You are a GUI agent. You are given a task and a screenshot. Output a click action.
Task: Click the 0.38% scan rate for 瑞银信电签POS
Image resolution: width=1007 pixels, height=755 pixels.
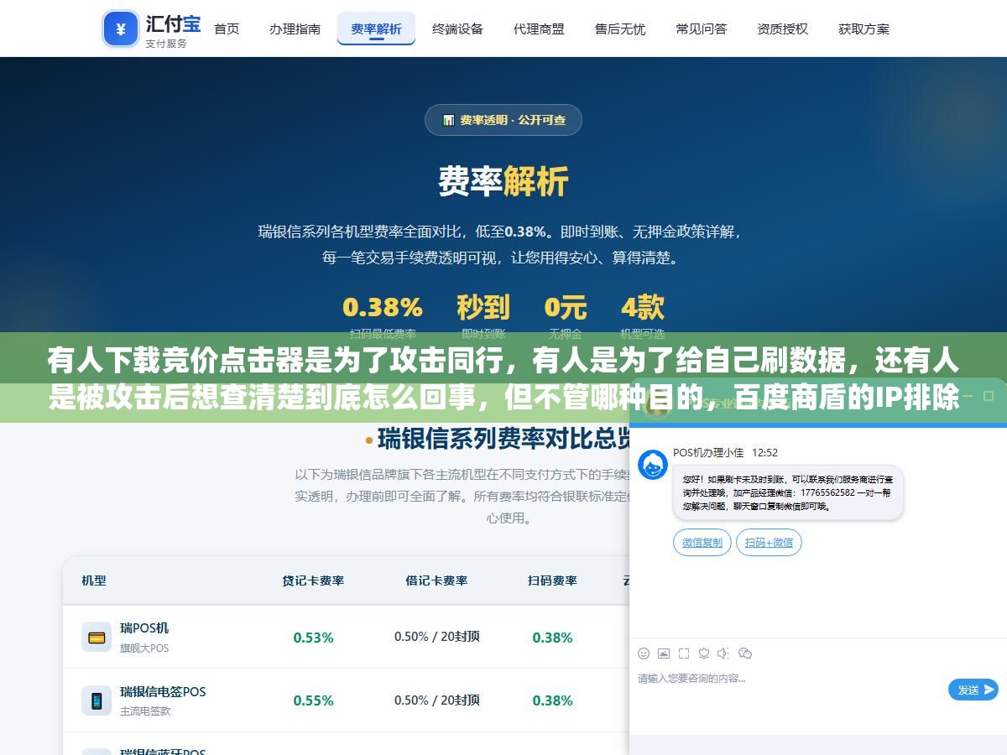(552, 700)
